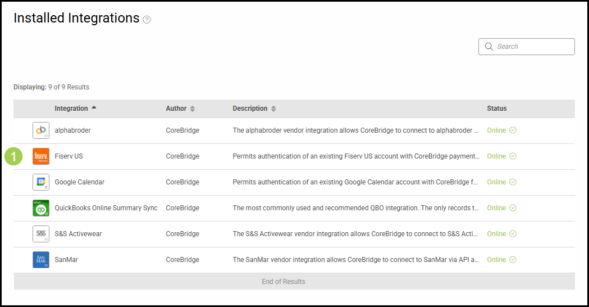Open the S&S Activewear logo icon
This screenshot has height=307, width=589.
coord(41,234)
